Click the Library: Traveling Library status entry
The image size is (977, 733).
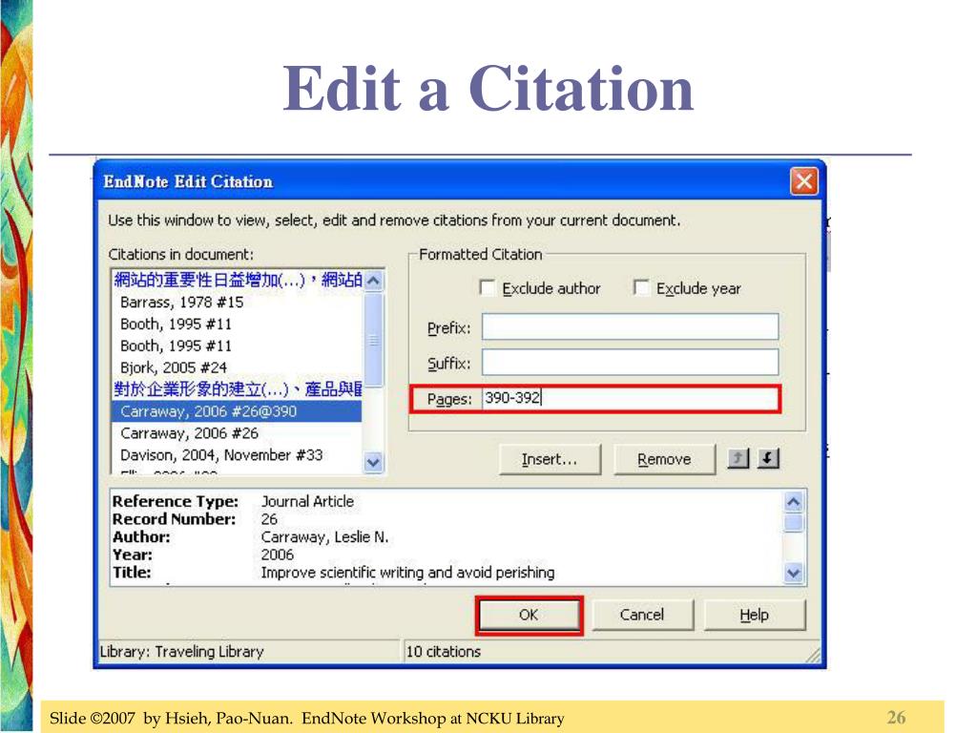tap(182, 651)
